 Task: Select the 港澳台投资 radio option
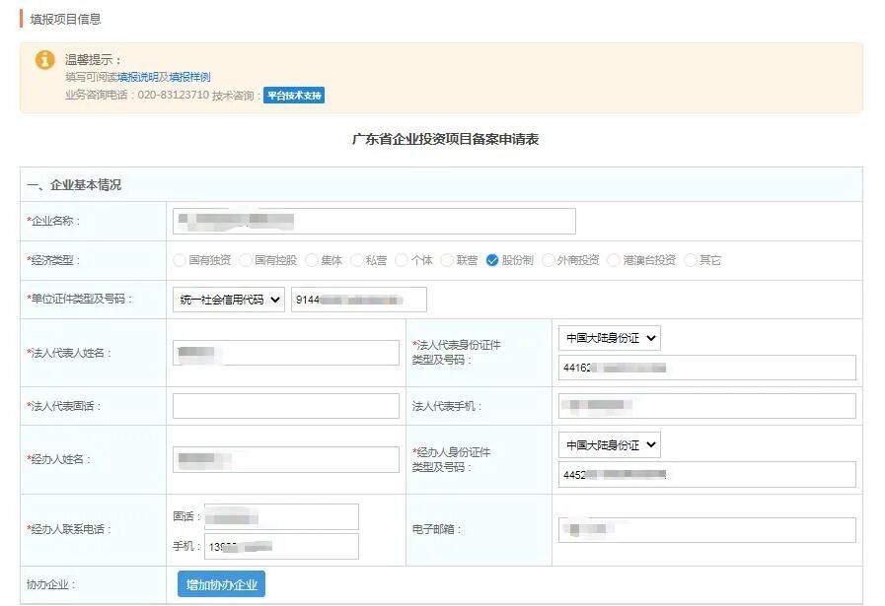[614, 260]
